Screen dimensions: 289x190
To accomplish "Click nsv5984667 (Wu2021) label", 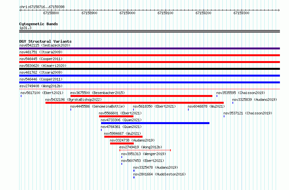I will 122,133.
